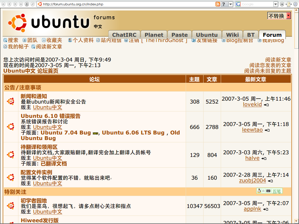Click the 特别关注 category header
Screen dimensions: 299x224
pos(15,192)
